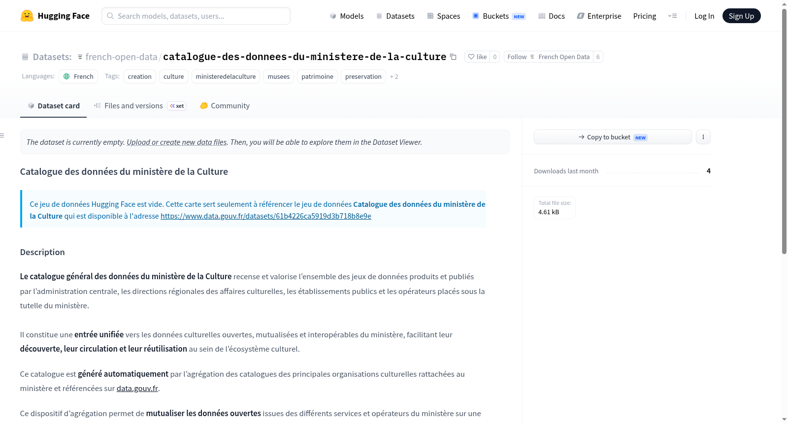
Task: Expand the more-menu dropdown in the navbar
Action: click(x=672, y=16)
